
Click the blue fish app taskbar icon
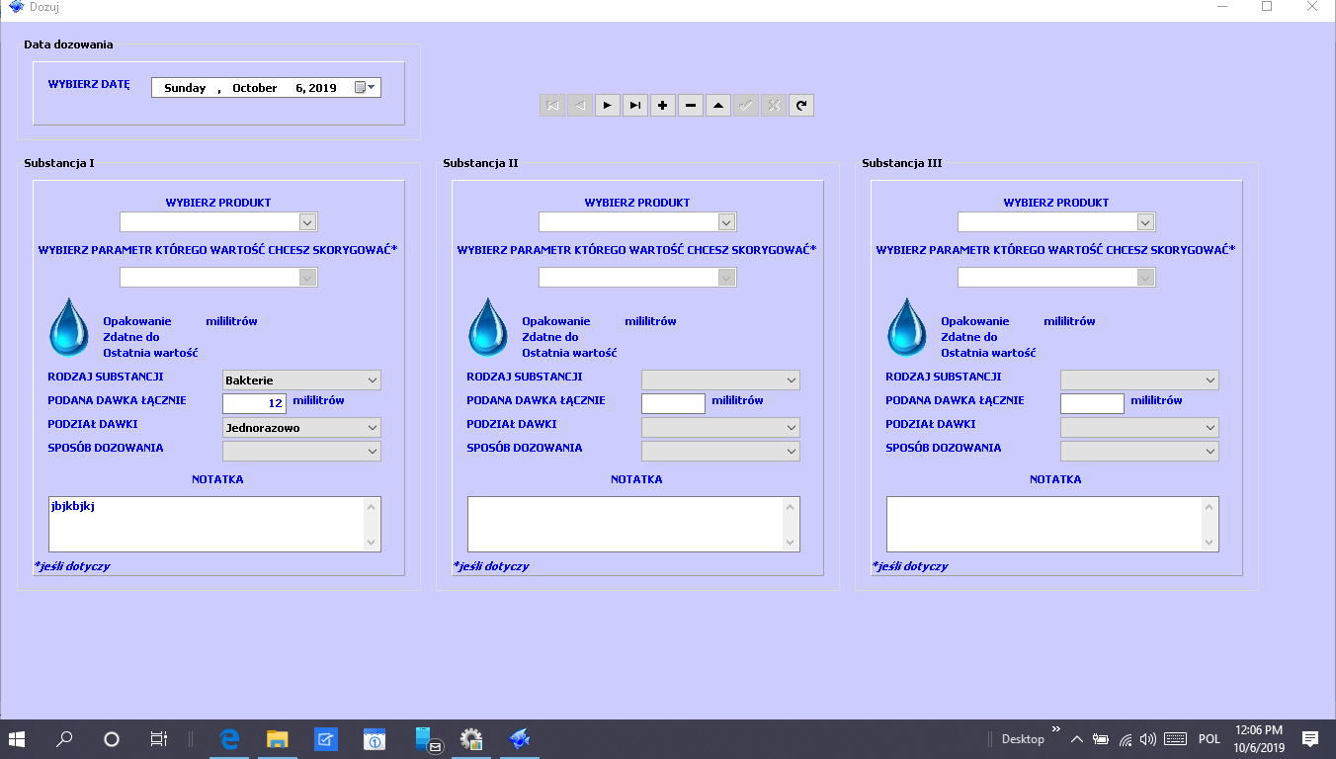click(x=520, y=738)
